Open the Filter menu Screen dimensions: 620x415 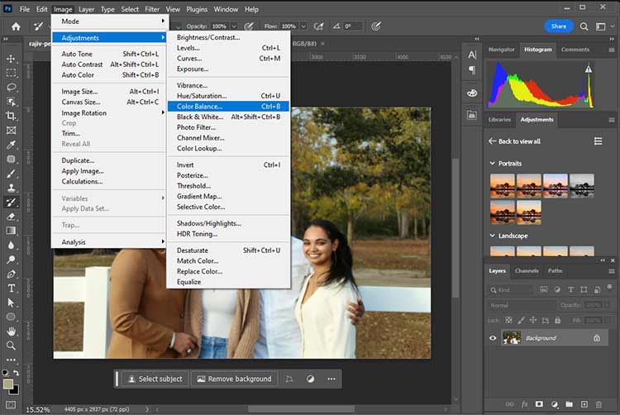click(x=152, y=9)
